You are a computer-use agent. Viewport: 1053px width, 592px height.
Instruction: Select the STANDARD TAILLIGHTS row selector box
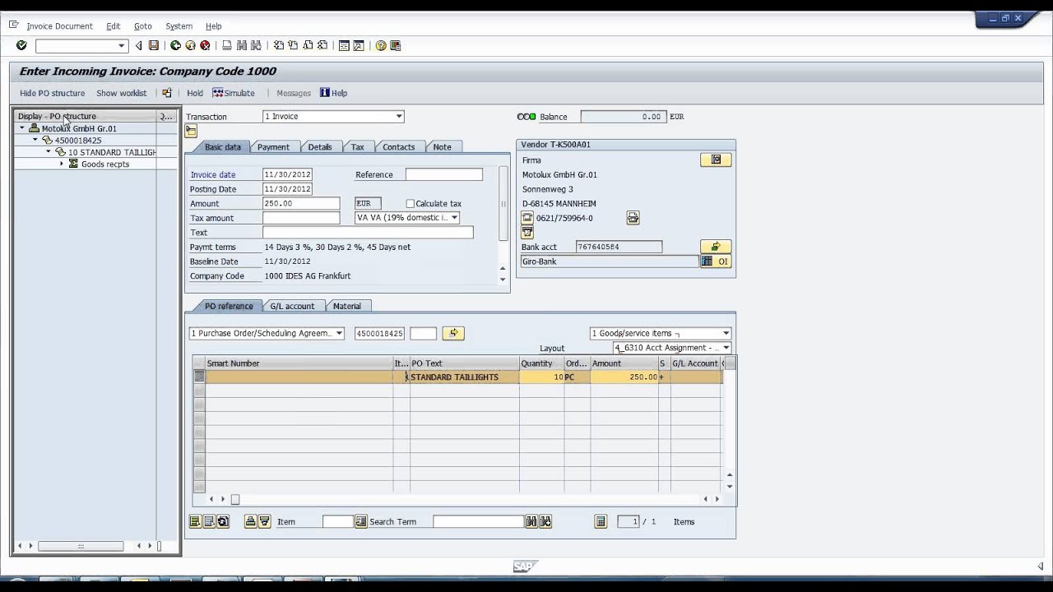(x=199, y=377)
